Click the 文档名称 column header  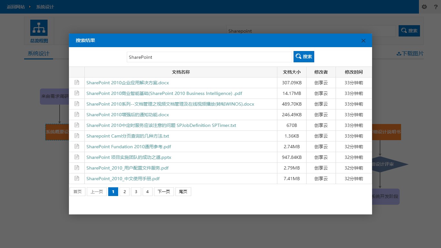pyautogui.click(x=181, y=72)
